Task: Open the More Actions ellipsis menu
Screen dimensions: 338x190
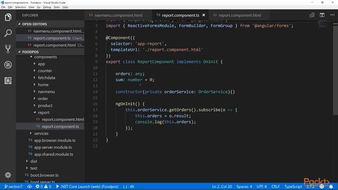Action: [x=332, y=15]
